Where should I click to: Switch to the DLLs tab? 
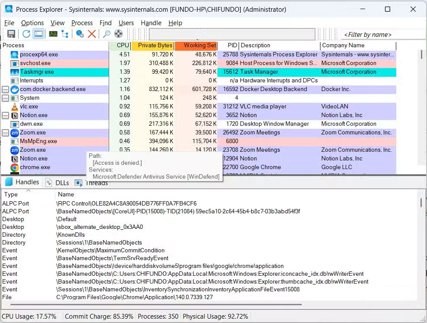point(58,183)
